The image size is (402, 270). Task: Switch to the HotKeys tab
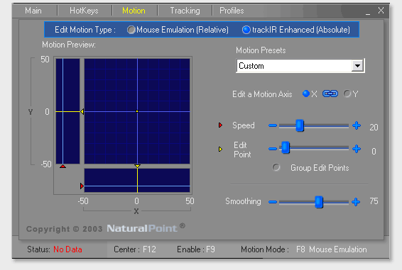tap(84, 11)
